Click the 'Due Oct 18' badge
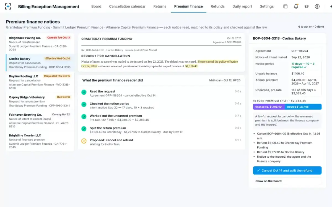Viewport: 332px width, 207px height. coord(63,97)
